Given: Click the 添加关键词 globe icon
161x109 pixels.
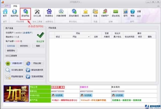Looking at the screenshot, I should [x=74, y=13].
